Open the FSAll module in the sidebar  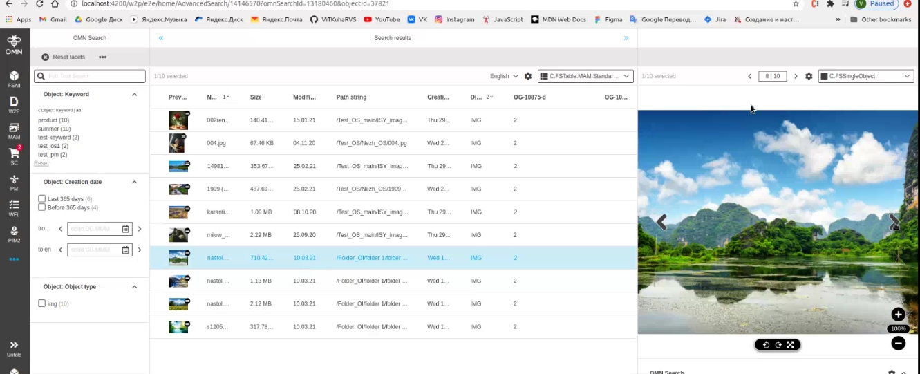tap(14, 78)
